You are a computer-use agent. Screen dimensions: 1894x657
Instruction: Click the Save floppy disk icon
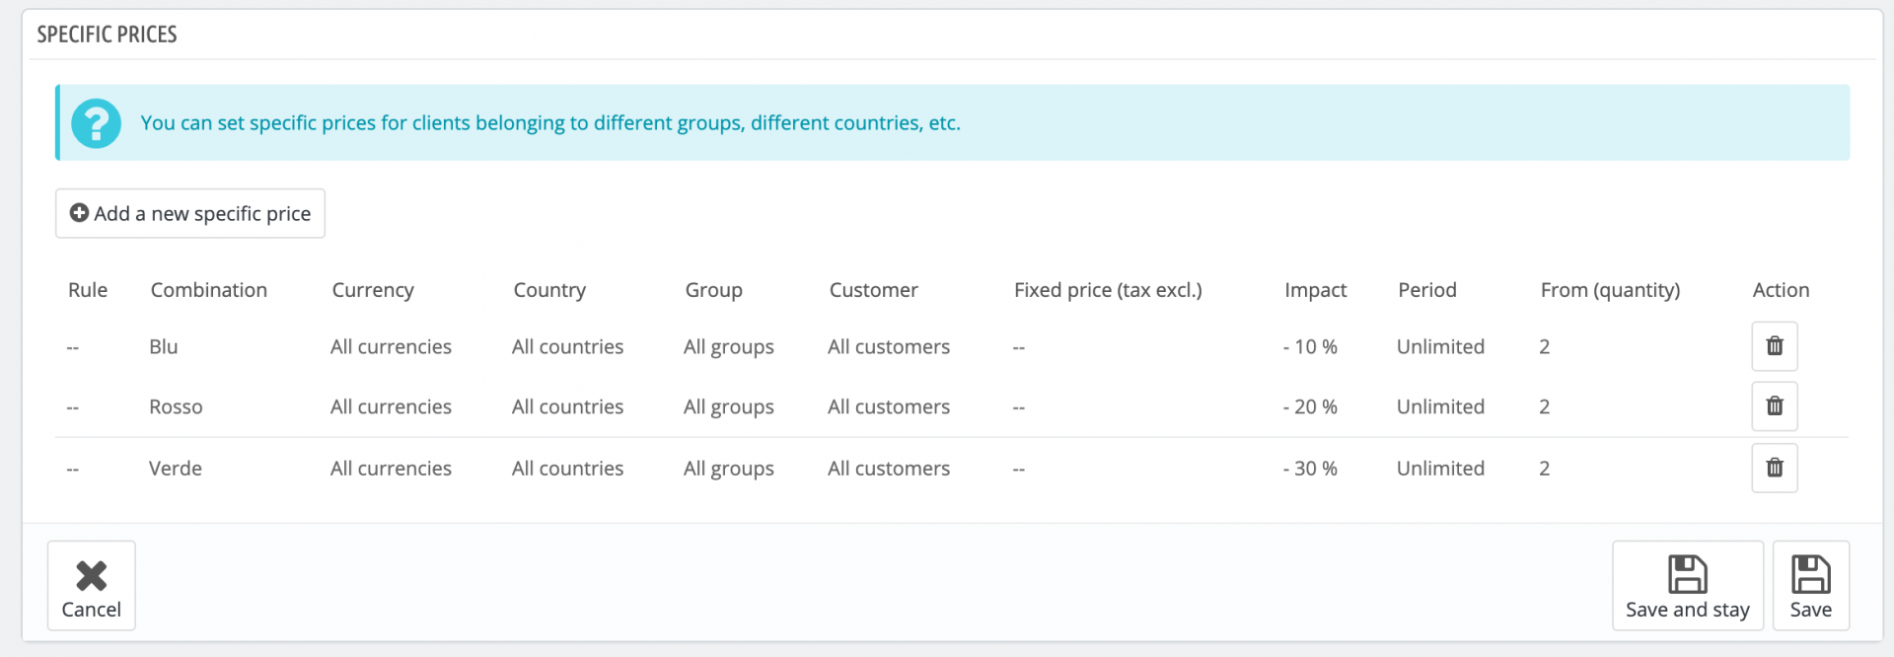coord(1810,575)
